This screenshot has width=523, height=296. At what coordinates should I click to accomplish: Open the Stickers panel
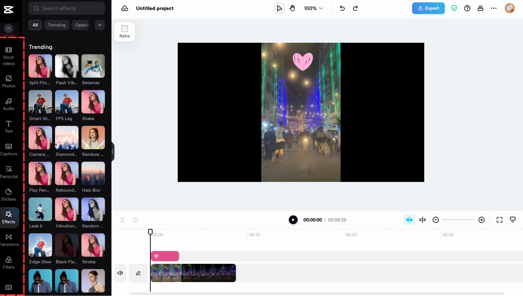click(8, 196)
